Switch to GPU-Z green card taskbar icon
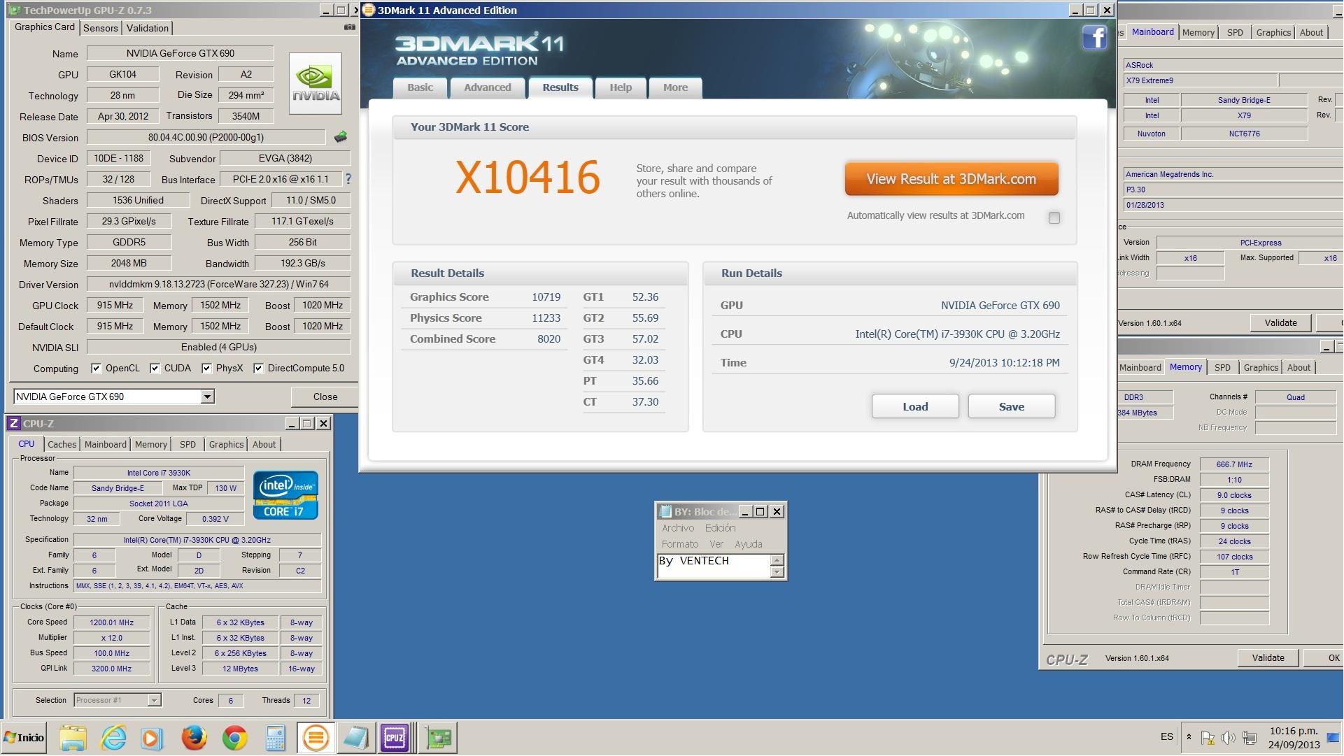Screen dimensions: 1344x756 tap(439, 738)
